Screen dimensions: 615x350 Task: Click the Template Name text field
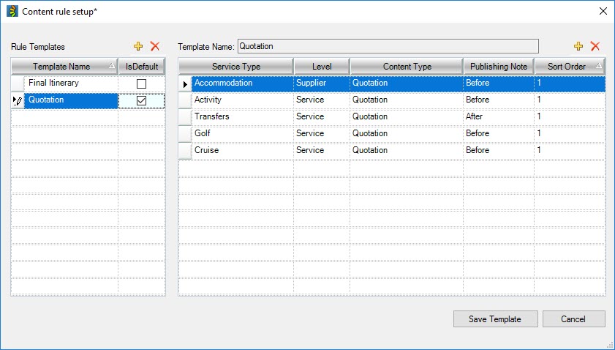388,46
